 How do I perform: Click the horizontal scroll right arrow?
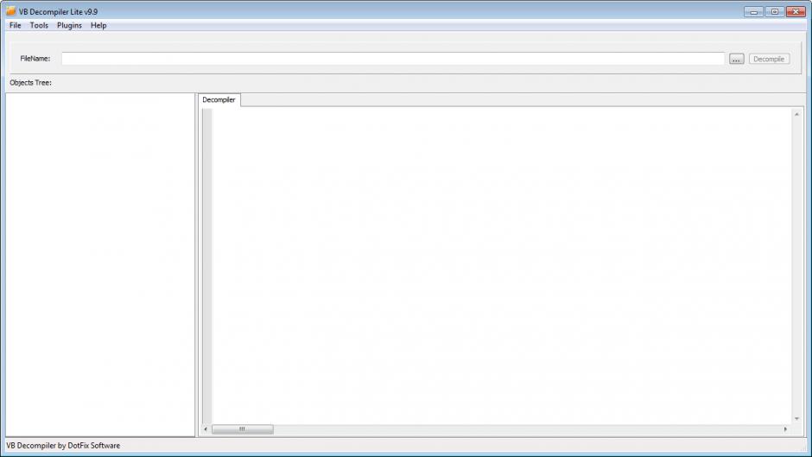tap(785, 429)
